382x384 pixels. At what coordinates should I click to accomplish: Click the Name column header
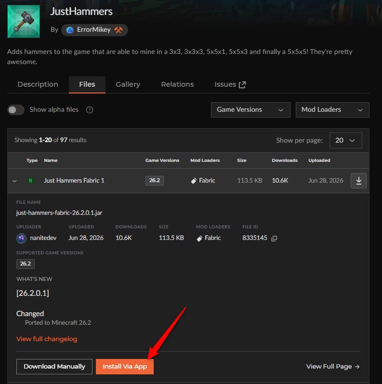tap(51, 160)
